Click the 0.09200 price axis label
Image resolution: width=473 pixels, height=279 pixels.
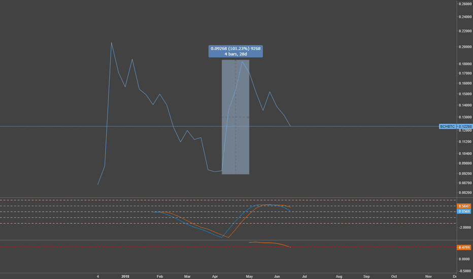465,173
